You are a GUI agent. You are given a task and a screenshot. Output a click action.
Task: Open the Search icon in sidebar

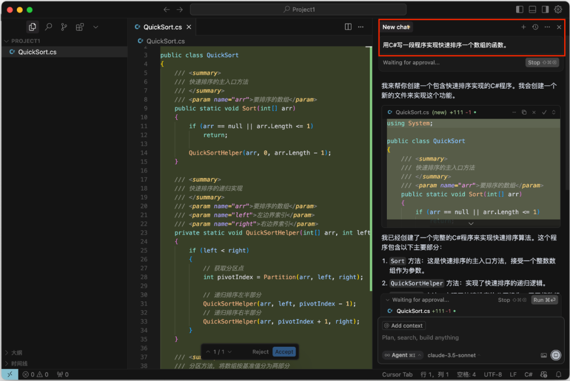(49, 27)
